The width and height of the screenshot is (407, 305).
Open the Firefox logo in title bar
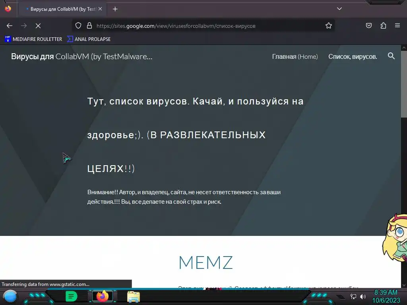[x=8, y=9]
